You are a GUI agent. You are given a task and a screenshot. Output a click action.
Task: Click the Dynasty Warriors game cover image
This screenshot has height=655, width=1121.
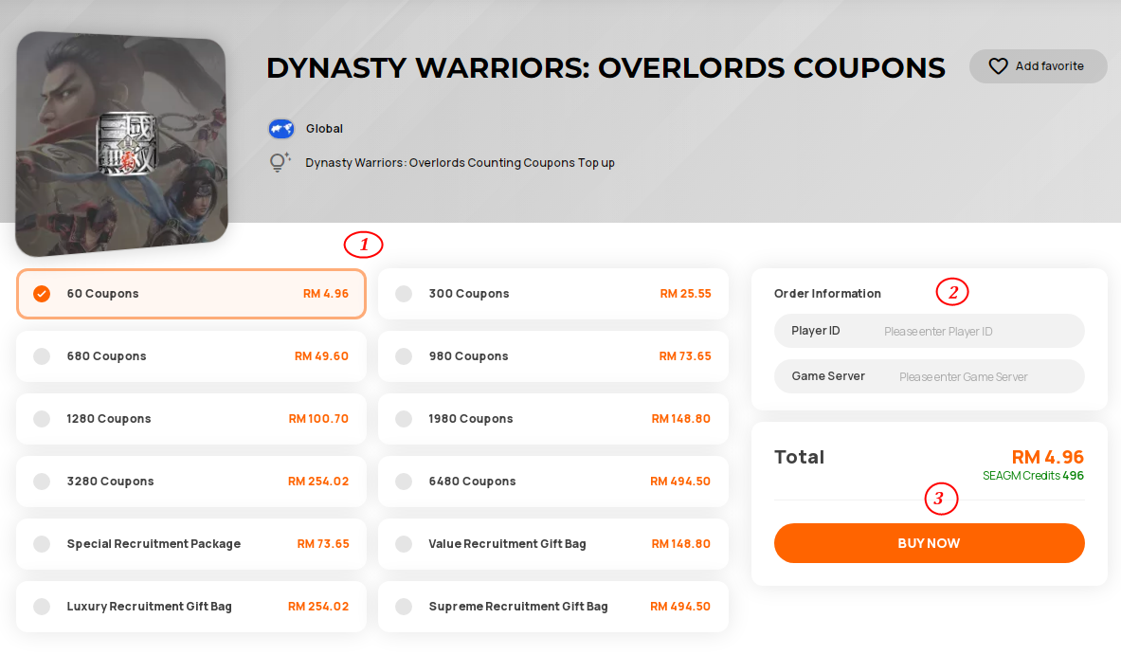tap(121, 144)
